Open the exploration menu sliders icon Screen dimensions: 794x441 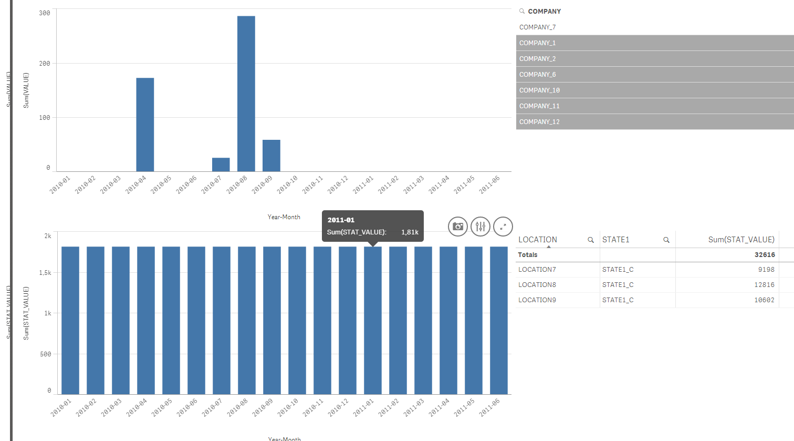coord(480,227)
